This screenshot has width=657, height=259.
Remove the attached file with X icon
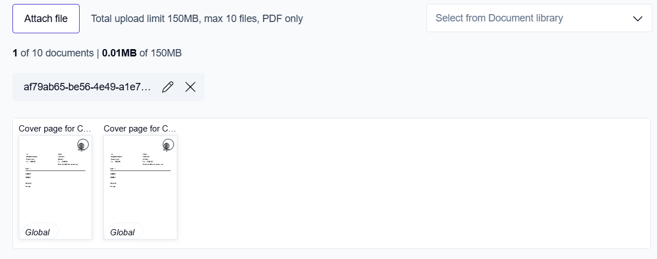(190, 87)
